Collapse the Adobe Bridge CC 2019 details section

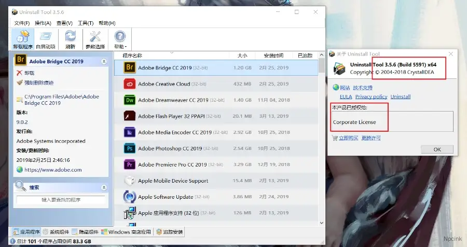point(104,61)
